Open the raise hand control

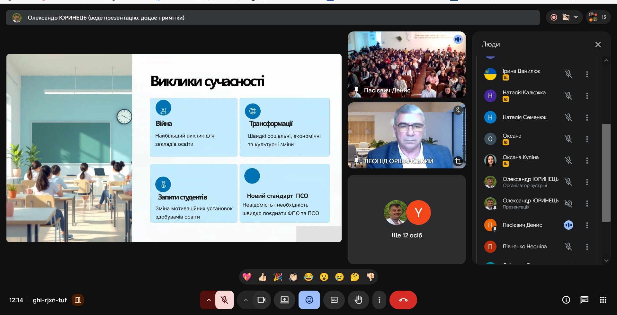358,300
